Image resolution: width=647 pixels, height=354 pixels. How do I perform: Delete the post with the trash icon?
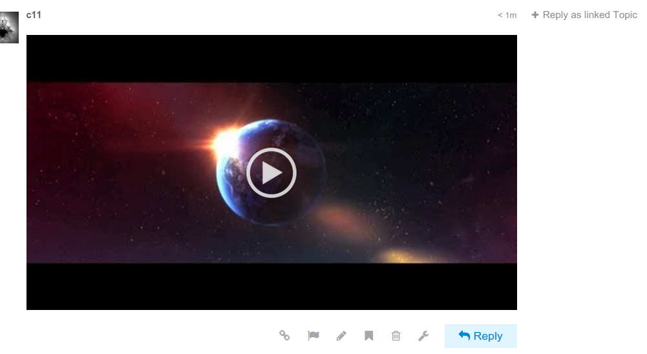(396, 335)
